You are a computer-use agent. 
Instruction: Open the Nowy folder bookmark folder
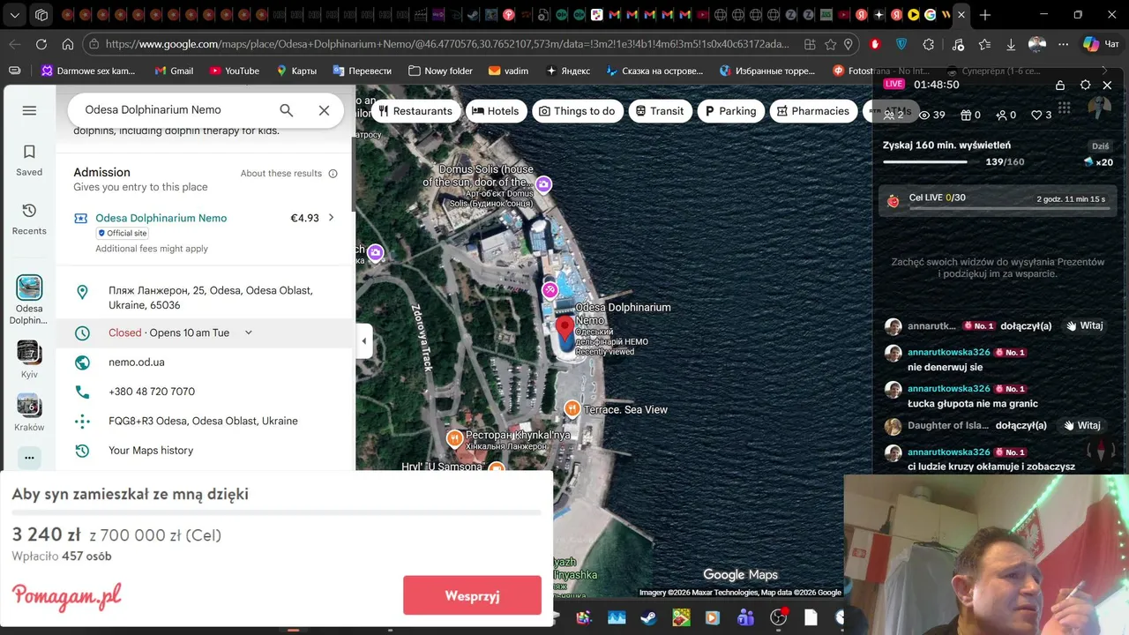click(x=441, y=71)
